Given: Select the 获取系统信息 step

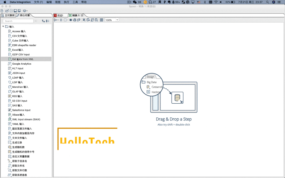Looking at the screenshot, I should [20, 175].
